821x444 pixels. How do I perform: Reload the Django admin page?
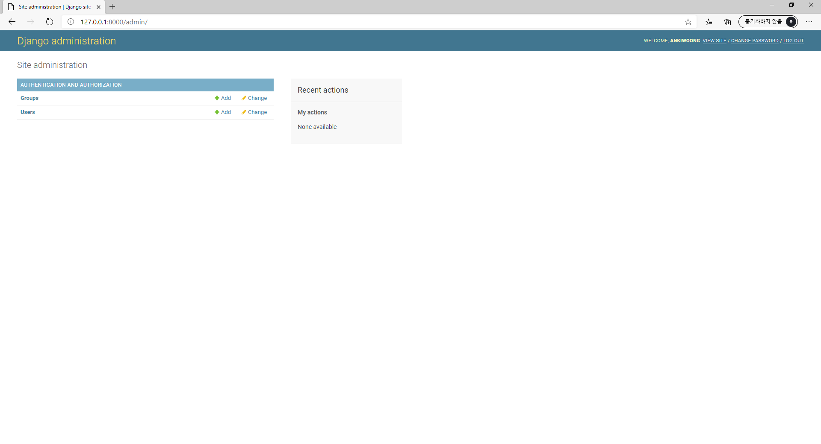tap(50, 22)
